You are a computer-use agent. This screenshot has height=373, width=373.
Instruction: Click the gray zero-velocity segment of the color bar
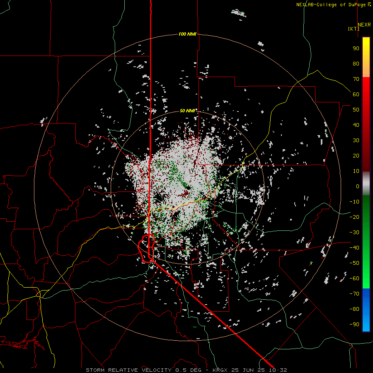click(x=366, y=184)
